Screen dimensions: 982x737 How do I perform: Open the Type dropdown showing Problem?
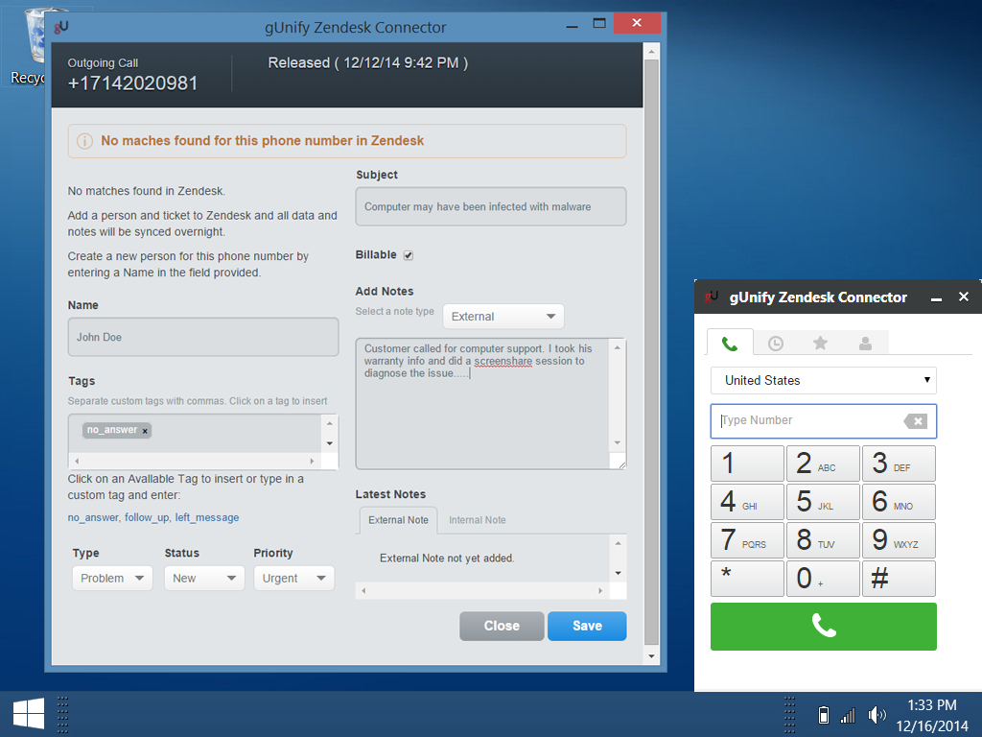112,578
